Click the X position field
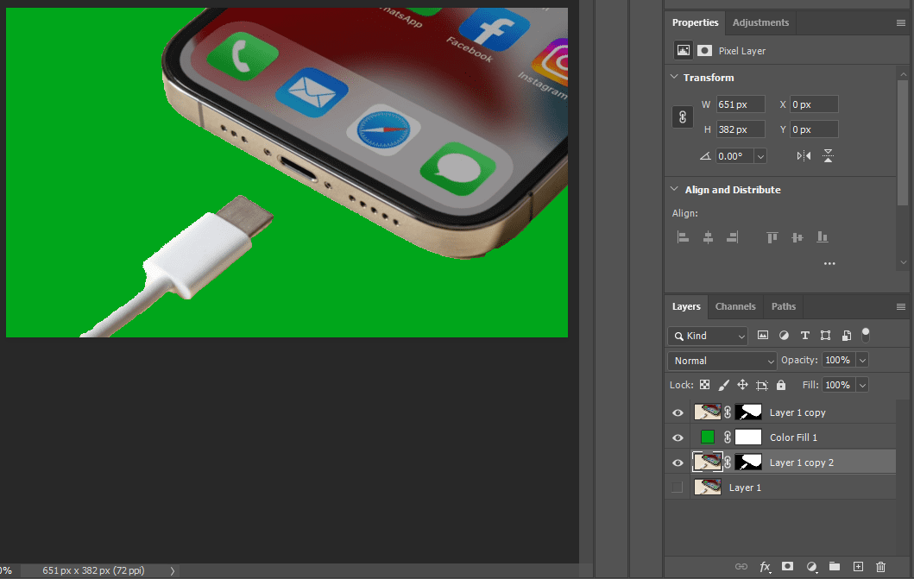Viewport: 914px width, 579px height. coord(814,104)
